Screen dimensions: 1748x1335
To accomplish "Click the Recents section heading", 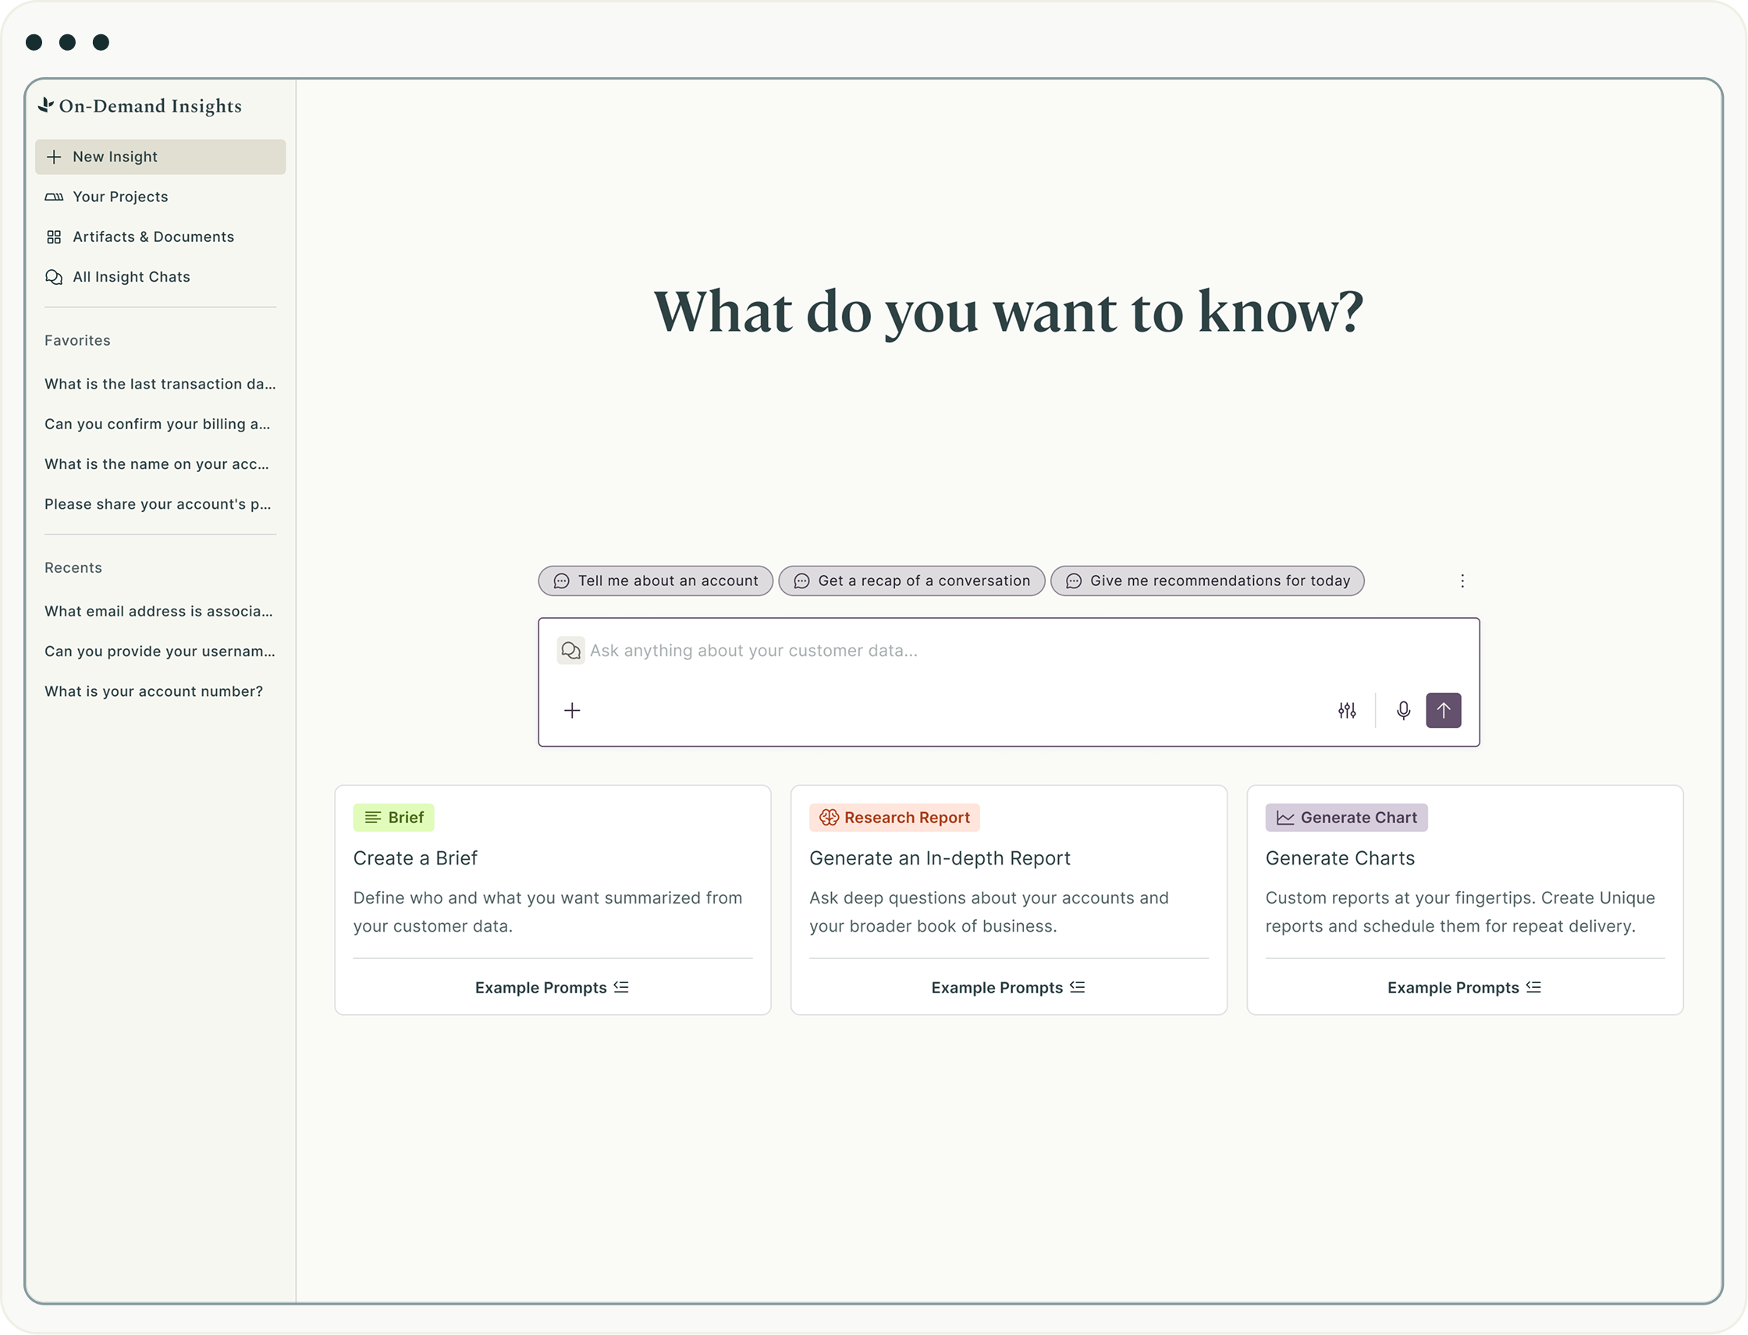I will click(x=74, y=567).
